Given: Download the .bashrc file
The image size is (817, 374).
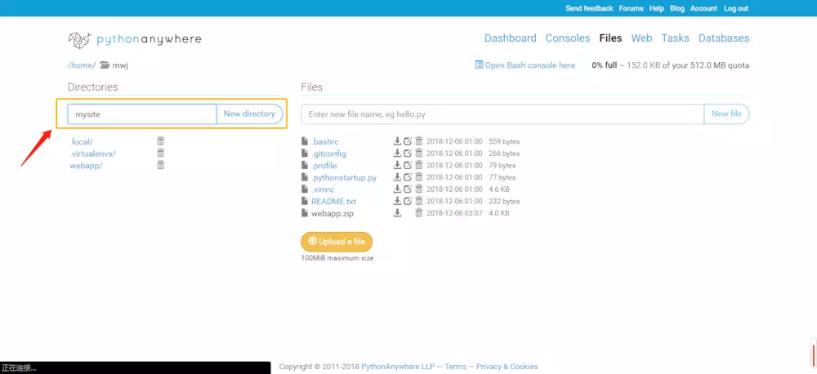Looking at the screenshot, I should (x=397, y=141).
